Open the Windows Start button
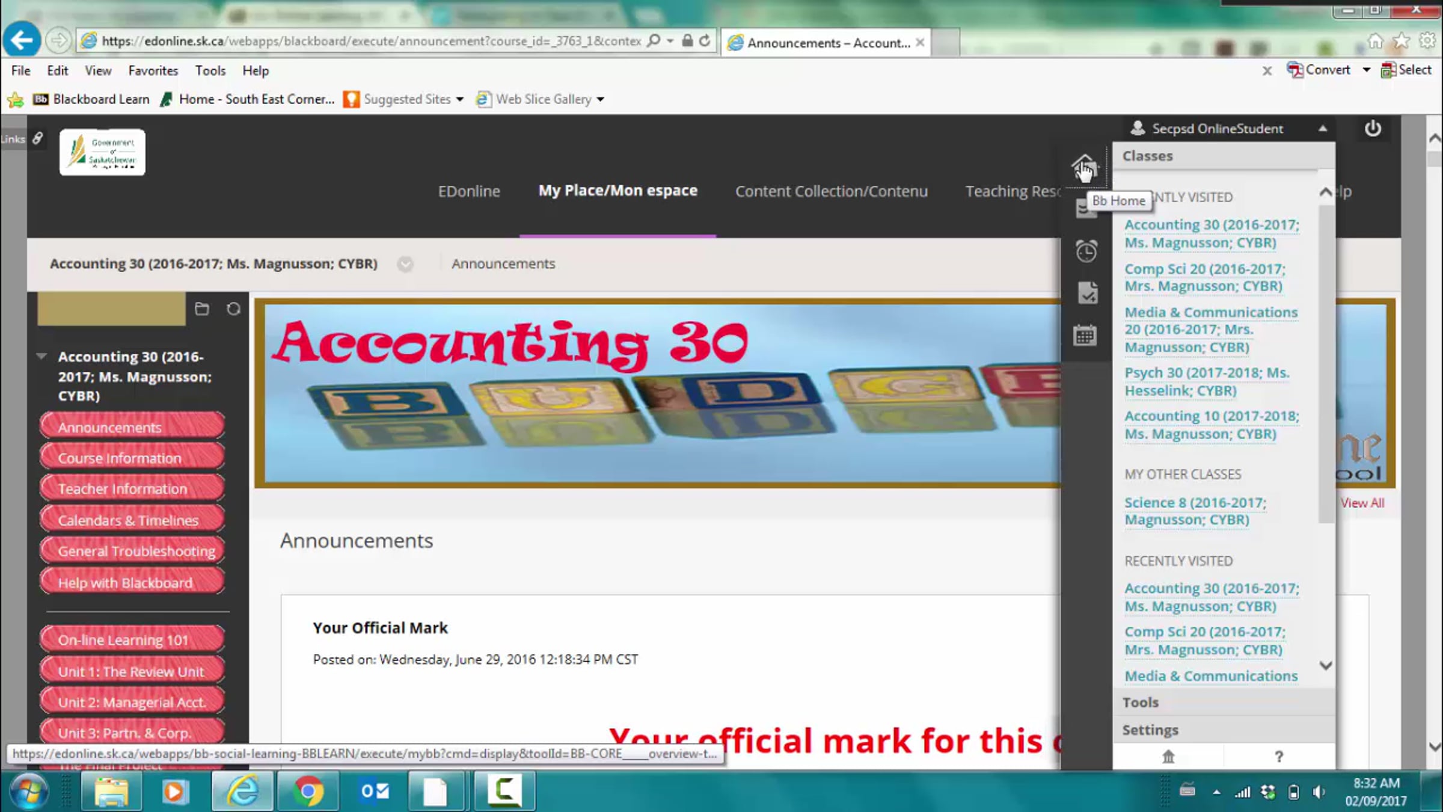The image size is (1443, 812). tap(28, 791)
